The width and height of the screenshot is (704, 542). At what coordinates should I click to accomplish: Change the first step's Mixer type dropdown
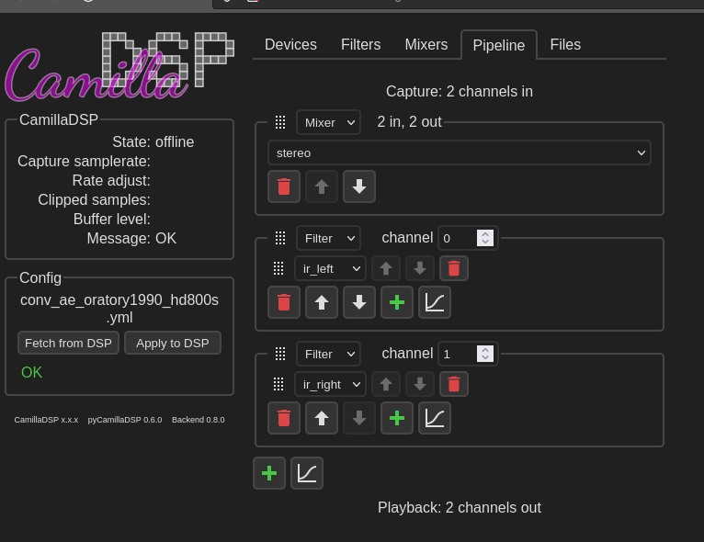pyautogui.click(x=328, y=122)
